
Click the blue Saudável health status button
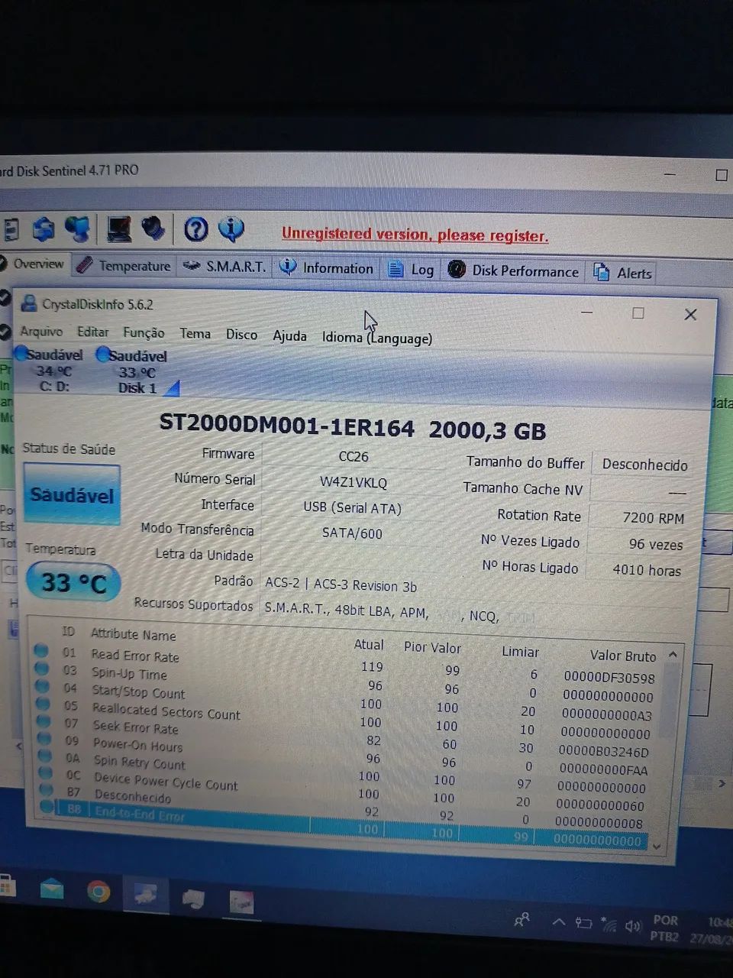(x=72, y=494)
